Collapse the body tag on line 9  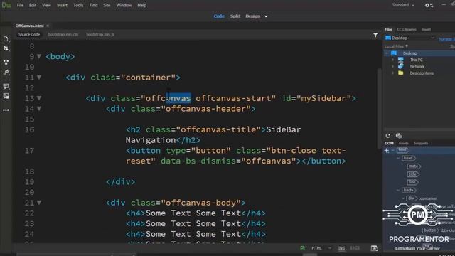coord(39,56)
